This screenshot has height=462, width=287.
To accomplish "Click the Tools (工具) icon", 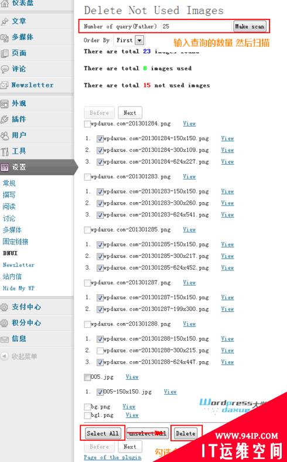I will coord(5,151).
